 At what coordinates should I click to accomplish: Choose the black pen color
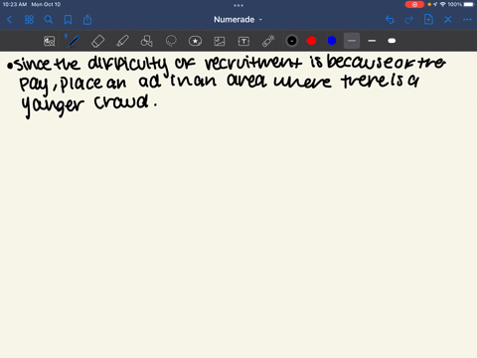coord(292,41)
